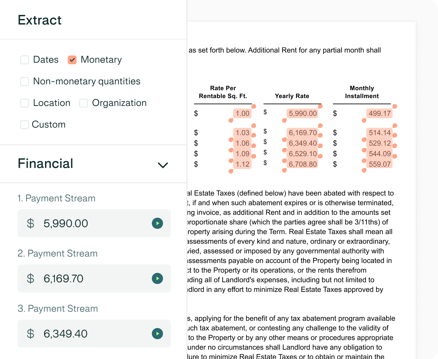This screenshot has width=438, height=359.
Task: Tick the Organization checkbox
Action: pyautogui.click(x=84, y=103)
